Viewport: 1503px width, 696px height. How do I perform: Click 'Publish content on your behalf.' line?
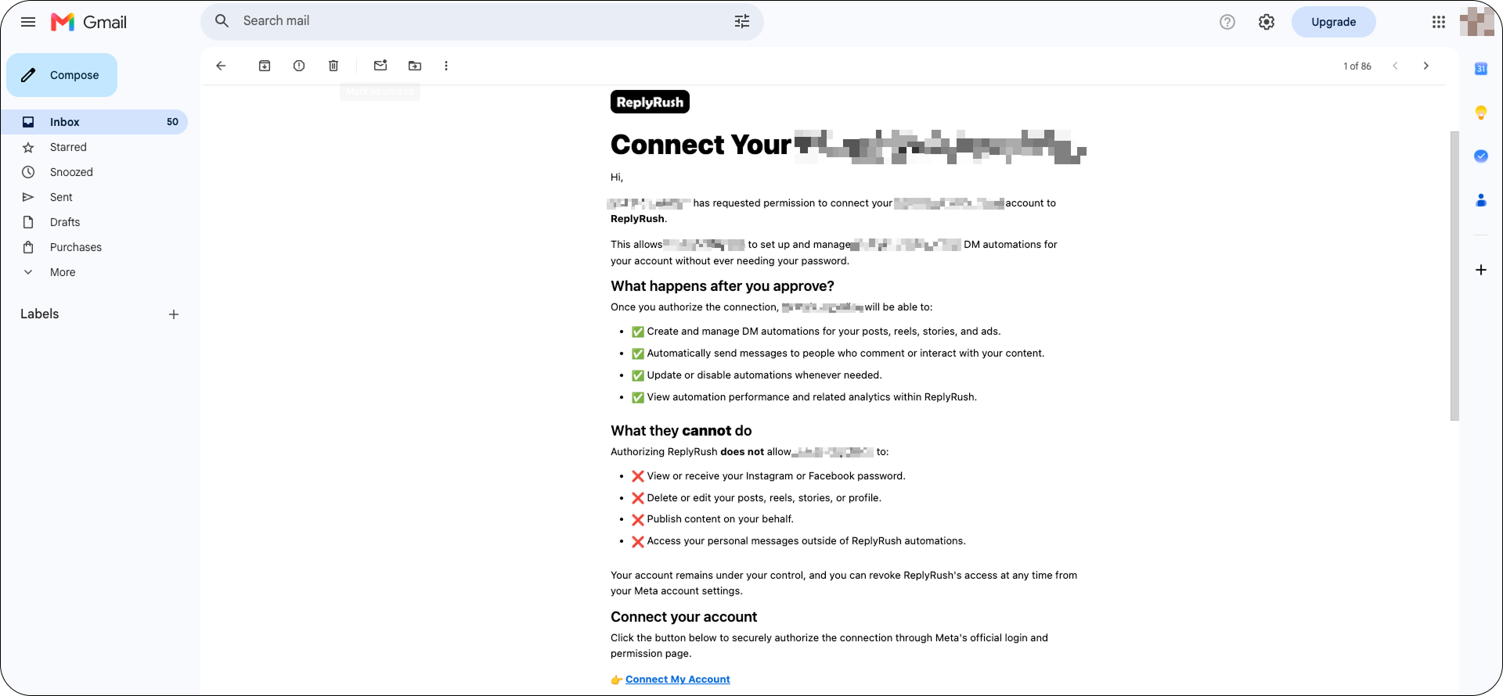[720, 519]
